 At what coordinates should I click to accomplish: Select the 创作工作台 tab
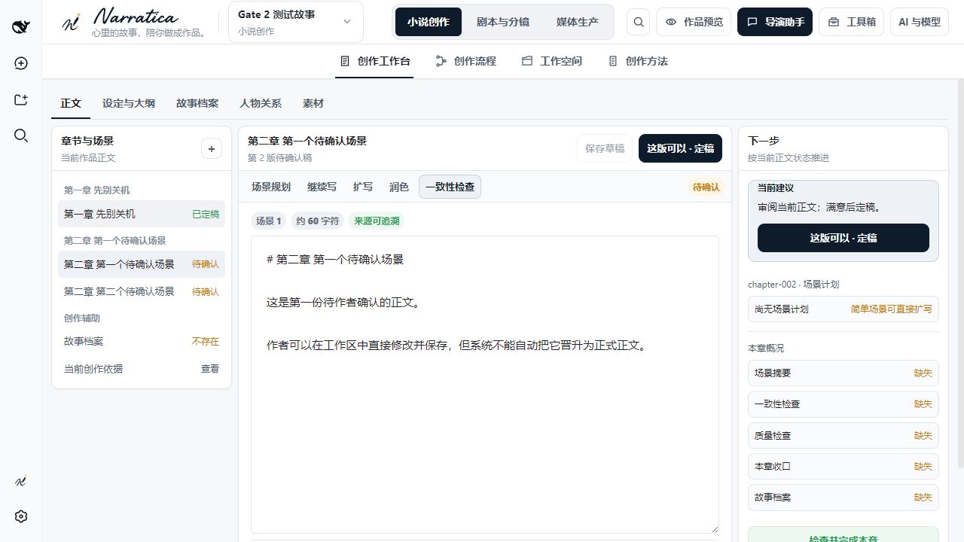point(375,61)
